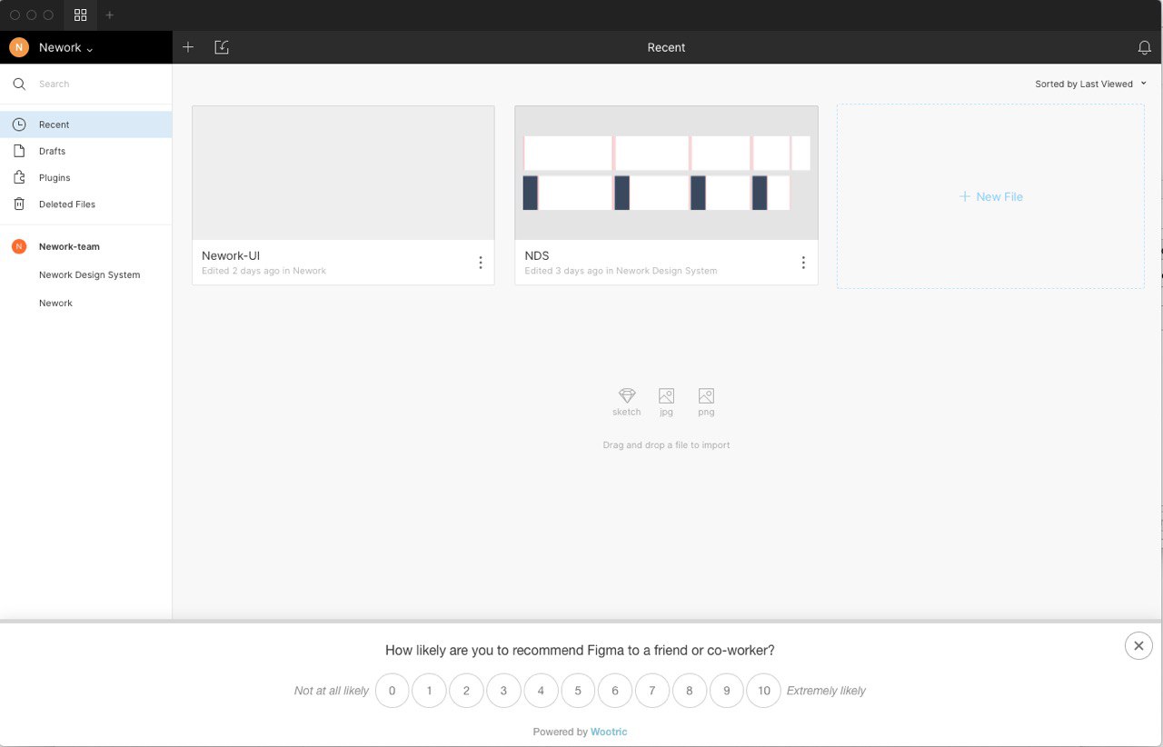
Task: Rate recommendation as 6
Action: tap(615, 691)
